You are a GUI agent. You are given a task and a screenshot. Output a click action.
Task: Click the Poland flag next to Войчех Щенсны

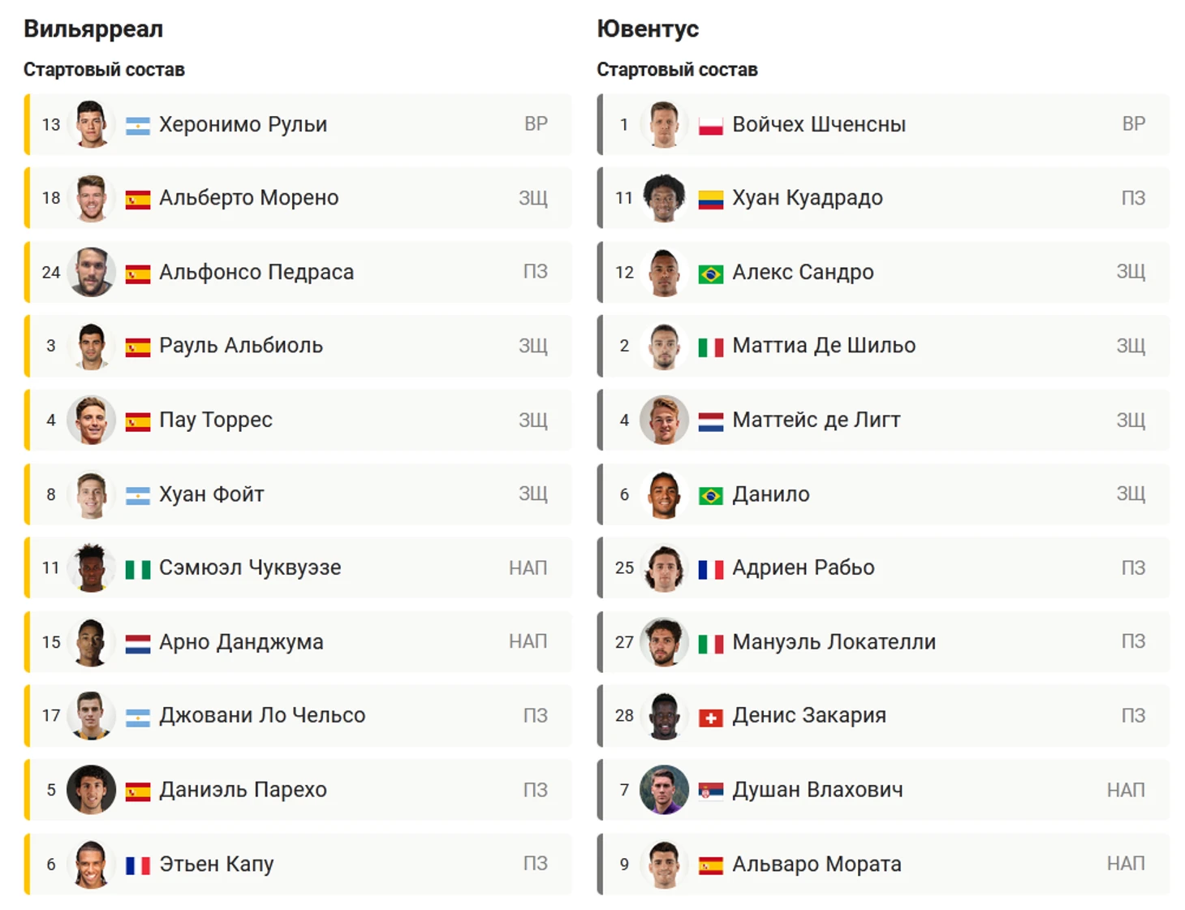tap(711, 126)
